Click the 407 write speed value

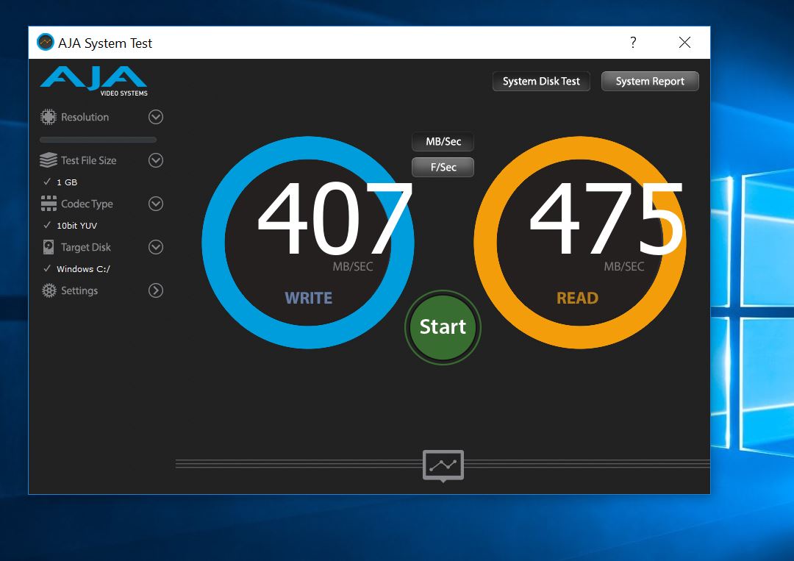click(x=335, y=218)
